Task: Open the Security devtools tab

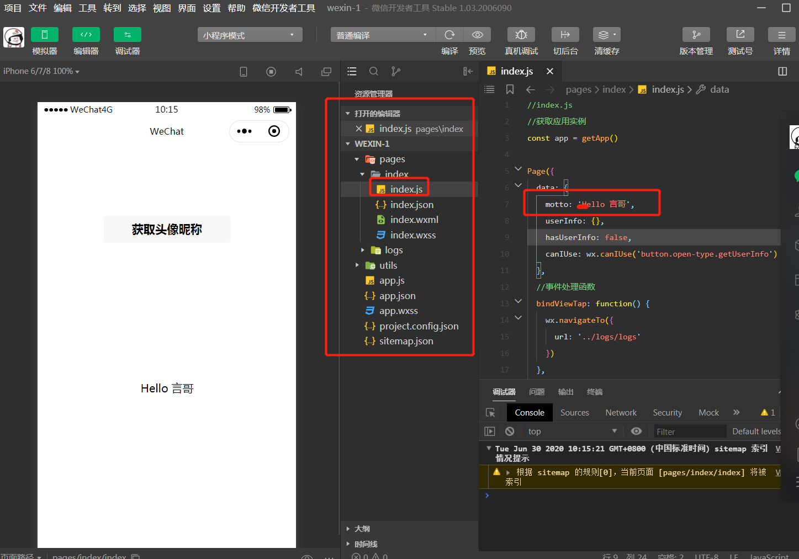Action: (x=667, y=412)
